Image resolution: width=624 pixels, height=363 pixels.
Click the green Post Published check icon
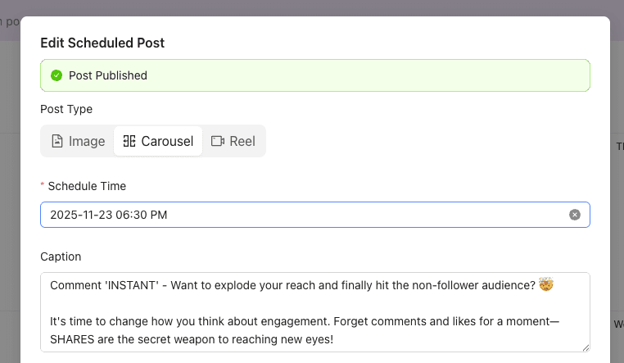[x=57, y=75]
